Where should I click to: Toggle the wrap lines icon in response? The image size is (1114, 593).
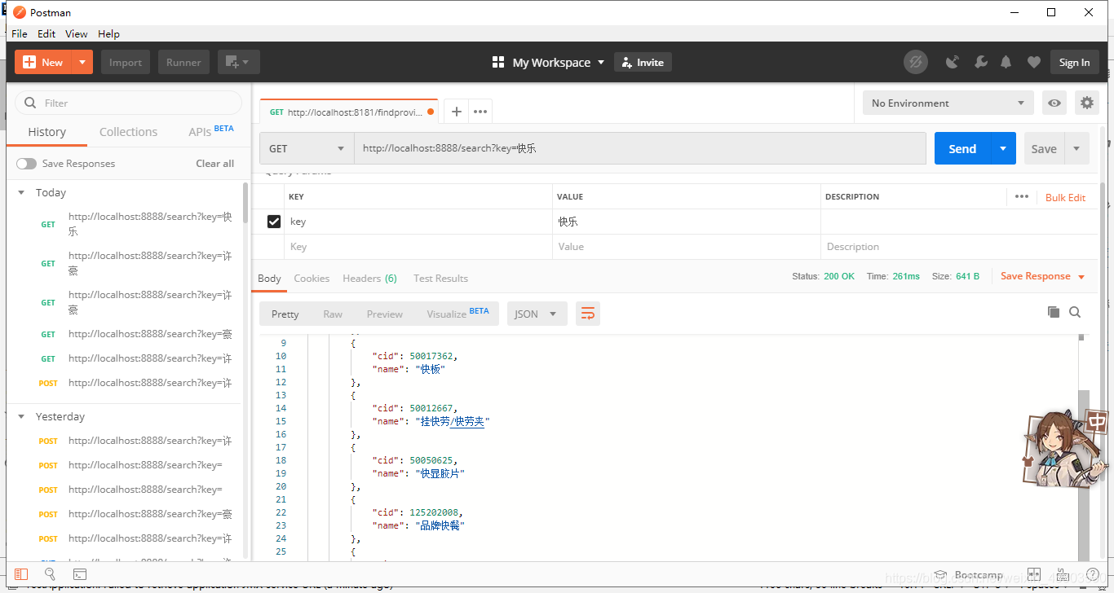587,314
